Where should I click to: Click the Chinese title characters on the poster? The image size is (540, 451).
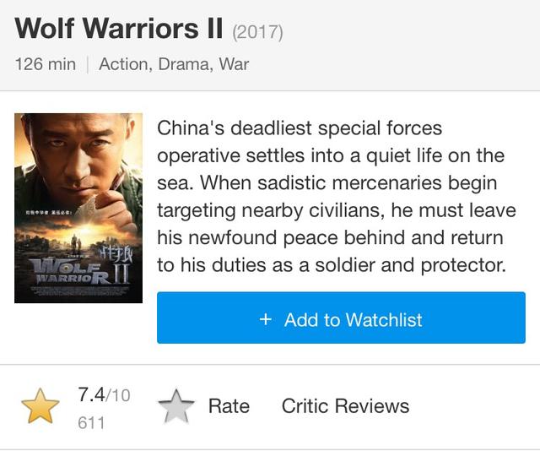click(116, 255)
